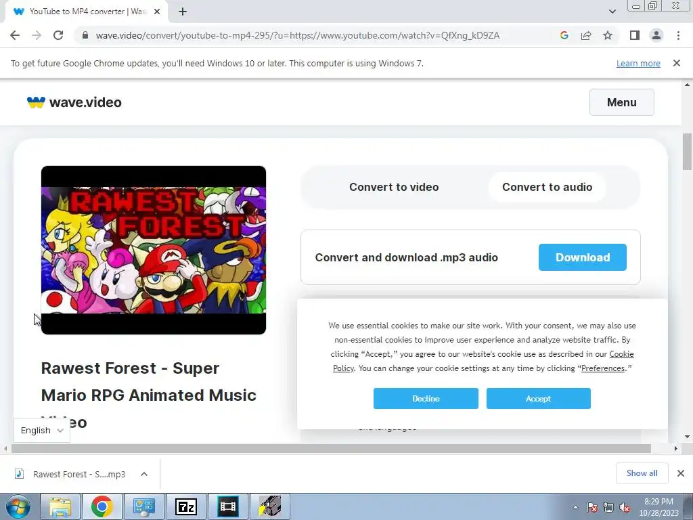Viewport: 693px width, 520px height.
Task: Switch to Convert to audio tab
Action: point(547,187)
